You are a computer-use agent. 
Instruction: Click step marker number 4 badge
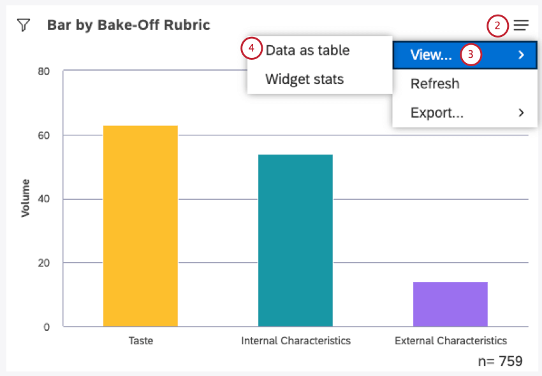pyautogui.click(x=252, y=49)
